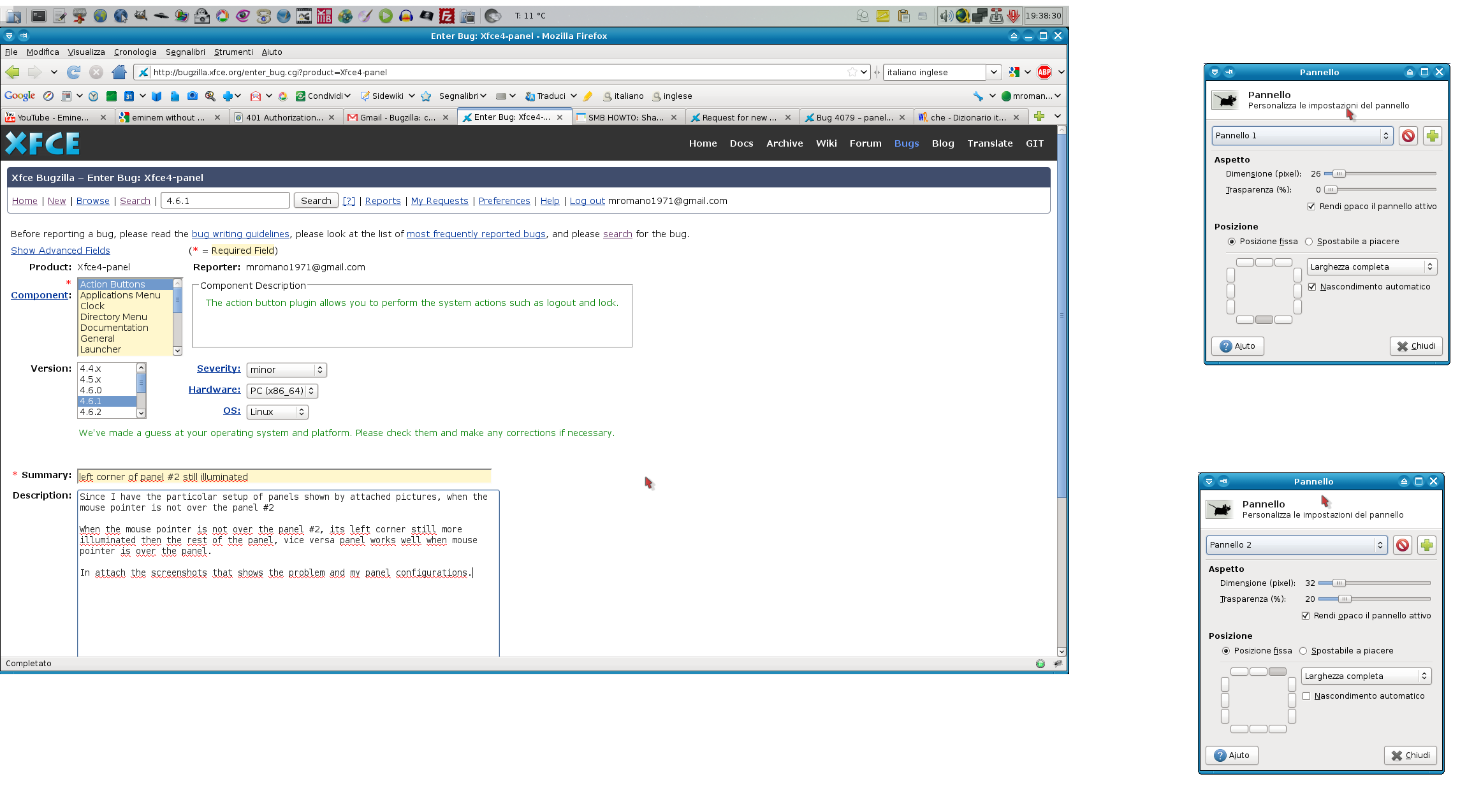Click the Firefox reload button
1467x809 pixels.
[x=74, y=72]
